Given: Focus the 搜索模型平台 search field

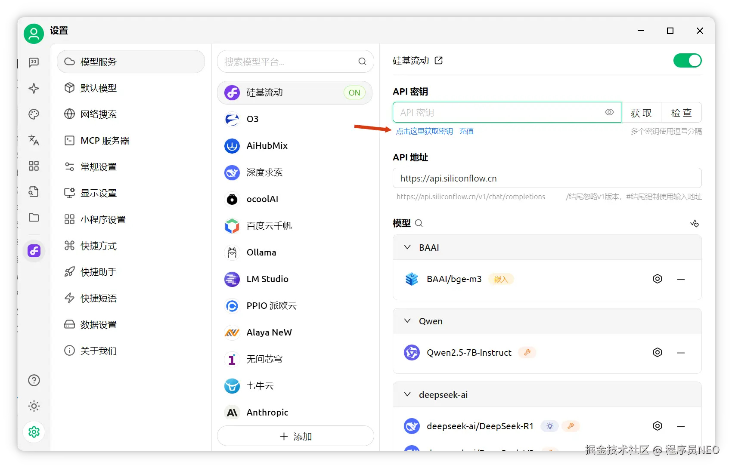Looking at the screenshot, I should click(x=295, y=62).
